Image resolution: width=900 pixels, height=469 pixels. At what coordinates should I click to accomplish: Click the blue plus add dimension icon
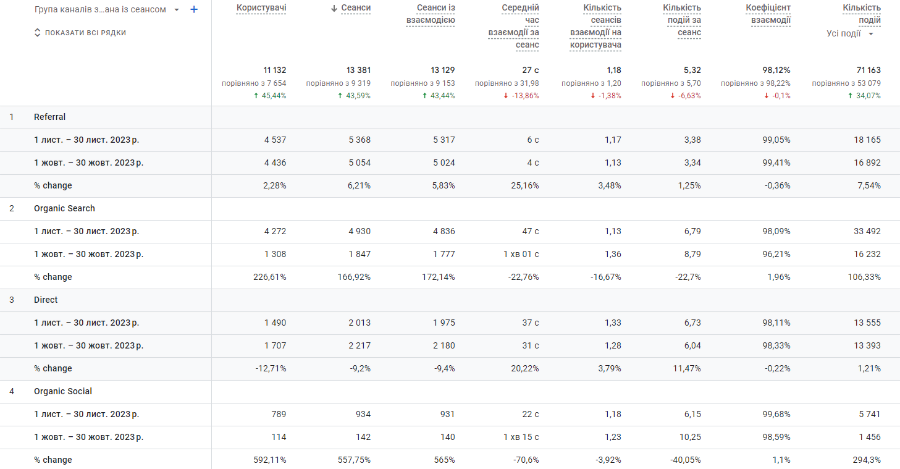pos(194,10)
